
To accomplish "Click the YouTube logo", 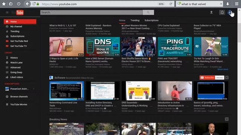I will (18, 12).
